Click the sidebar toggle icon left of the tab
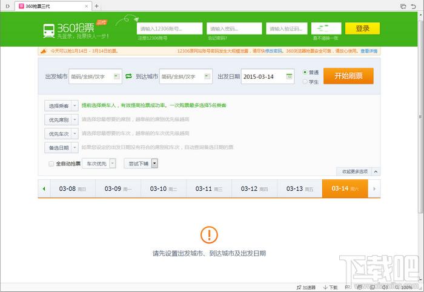 point(7,6)
